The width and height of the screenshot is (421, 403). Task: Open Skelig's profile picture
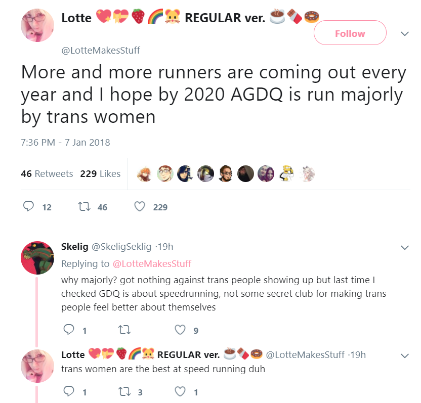pos(37,258)
